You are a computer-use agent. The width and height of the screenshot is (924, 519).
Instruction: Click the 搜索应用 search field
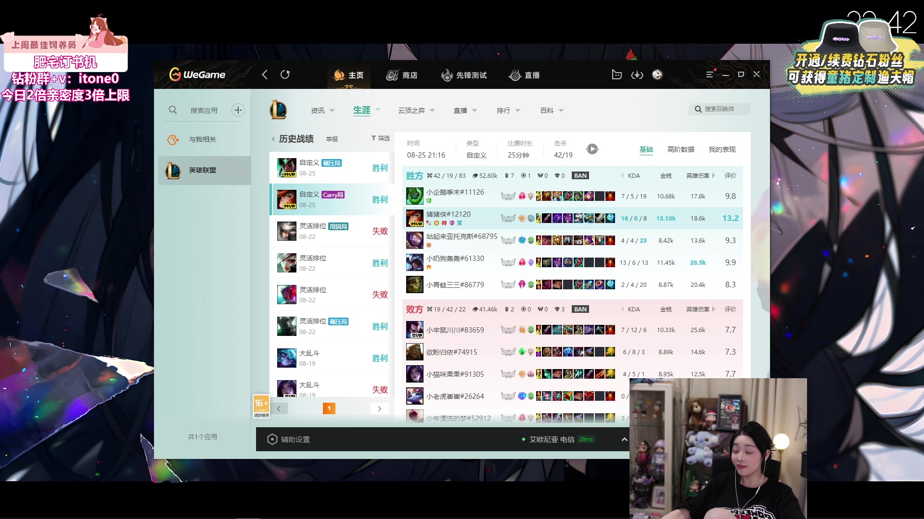pyautogui.click(x=204, y=110)
